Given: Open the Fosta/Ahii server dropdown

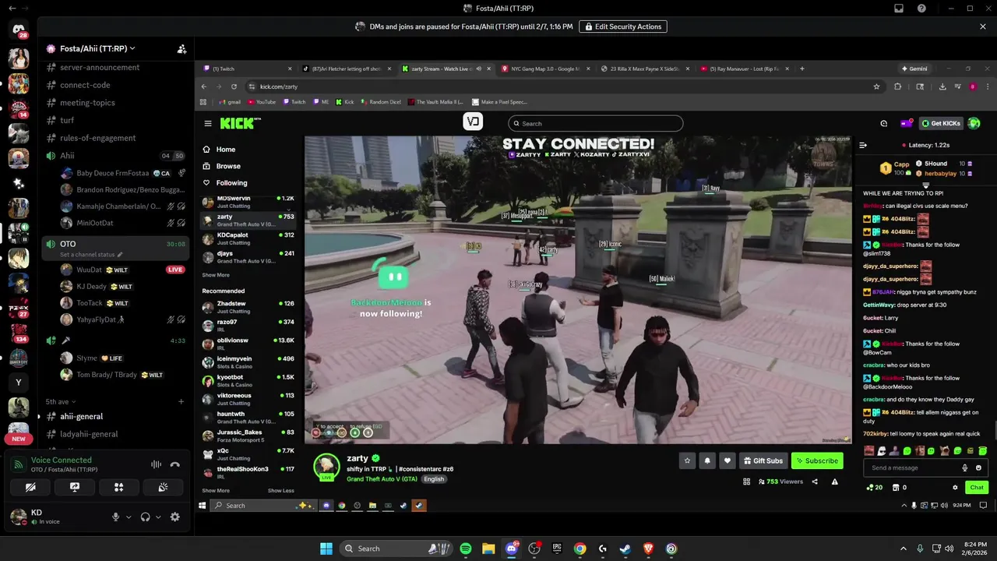Looking at the screenshot, I should [97, 48].
